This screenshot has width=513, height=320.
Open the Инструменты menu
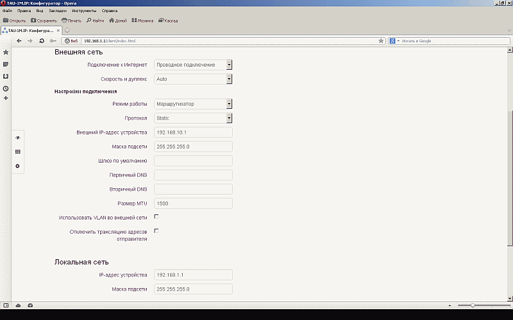[84, 11]
